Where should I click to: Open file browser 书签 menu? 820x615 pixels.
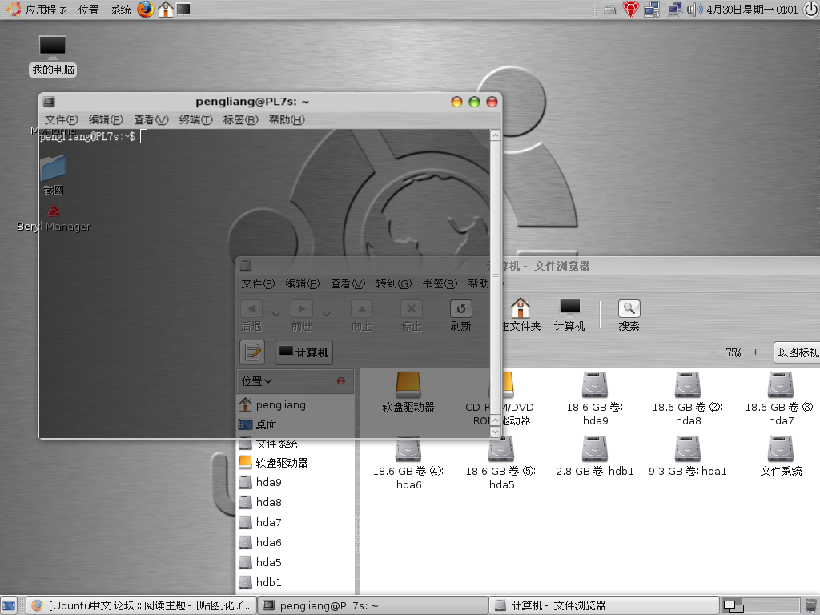coord(440,283)
